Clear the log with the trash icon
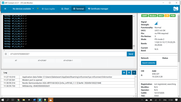 (129, 73)
